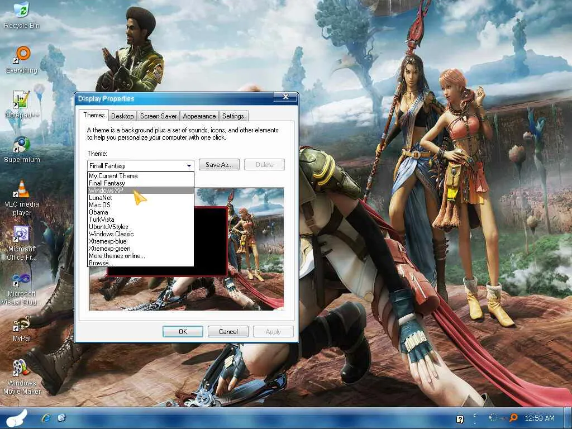The image size is (572, 429).
Task: Launch Internet Explorer from quick launch
Action: pos(46,418)
